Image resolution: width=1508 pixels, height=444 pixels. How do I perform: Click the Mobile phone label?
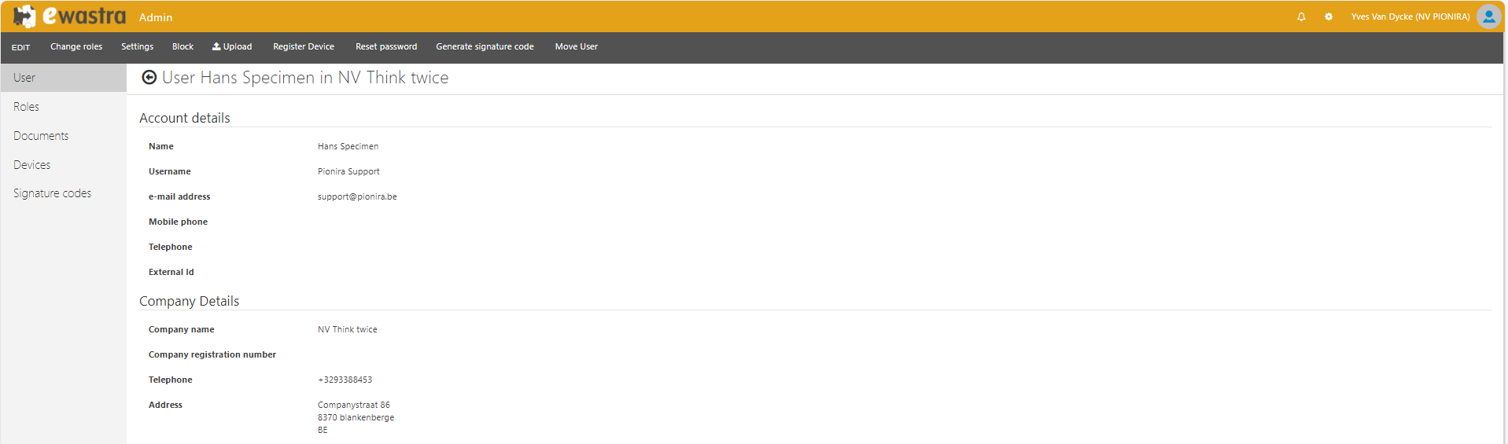178,222
